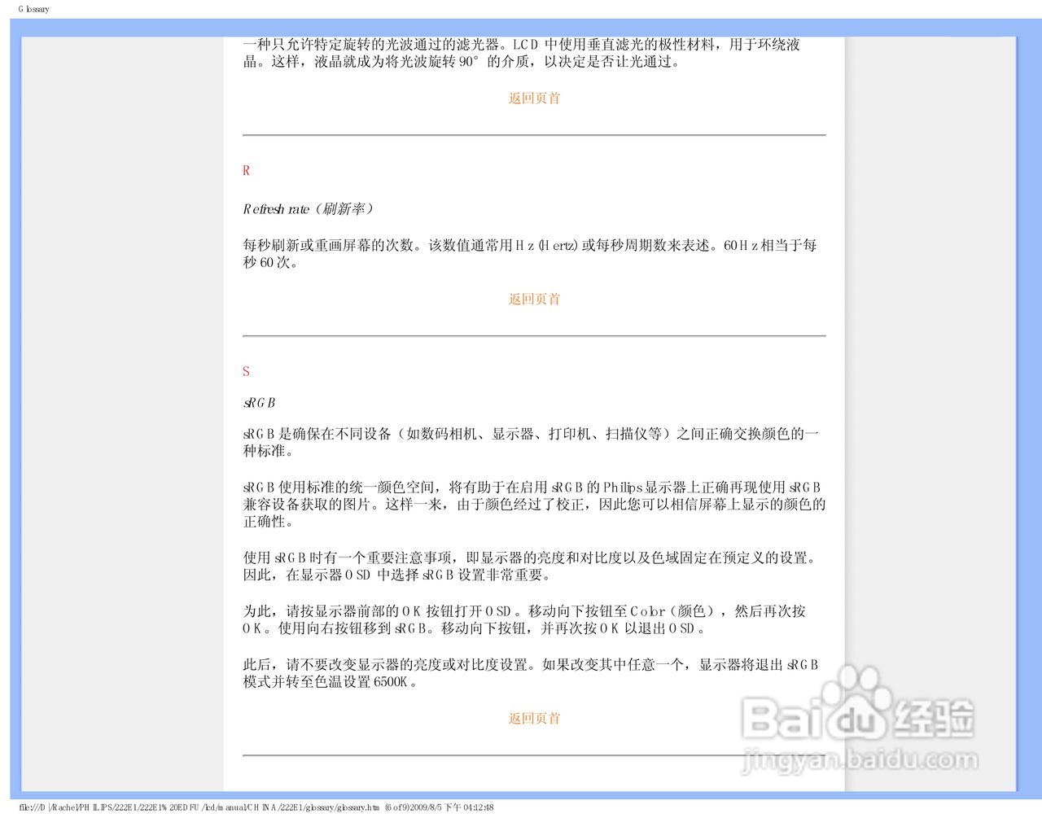Viewport: 1042px width, 818px height.
Task: Click 返回页首 link below Refresh rate section
Action: point(534,300)
